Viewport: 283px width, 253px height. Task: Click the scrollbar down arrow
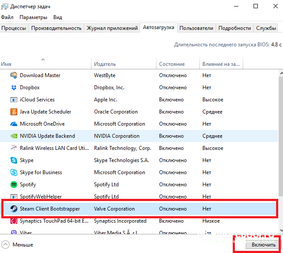(281, 230)
